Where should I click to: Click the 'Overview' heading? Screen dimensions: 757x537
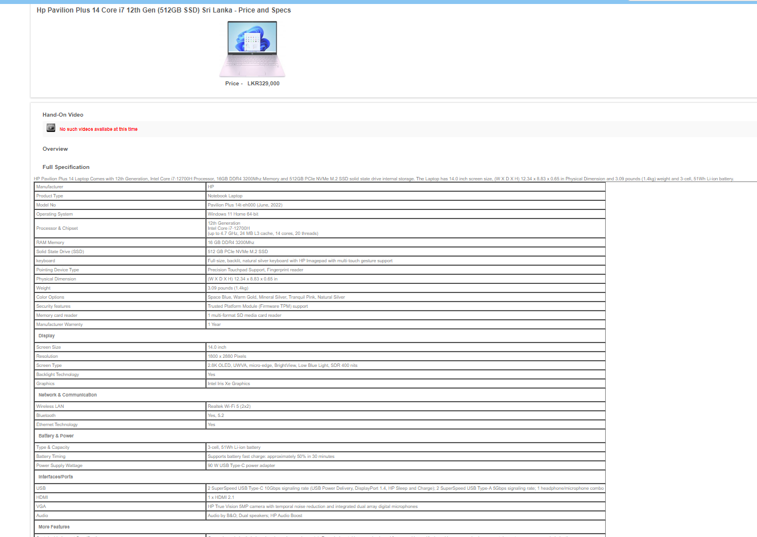pos(55,149)
